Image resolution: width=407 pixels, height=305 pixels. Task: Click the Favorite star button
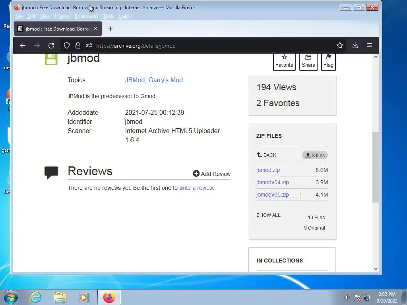284,62
